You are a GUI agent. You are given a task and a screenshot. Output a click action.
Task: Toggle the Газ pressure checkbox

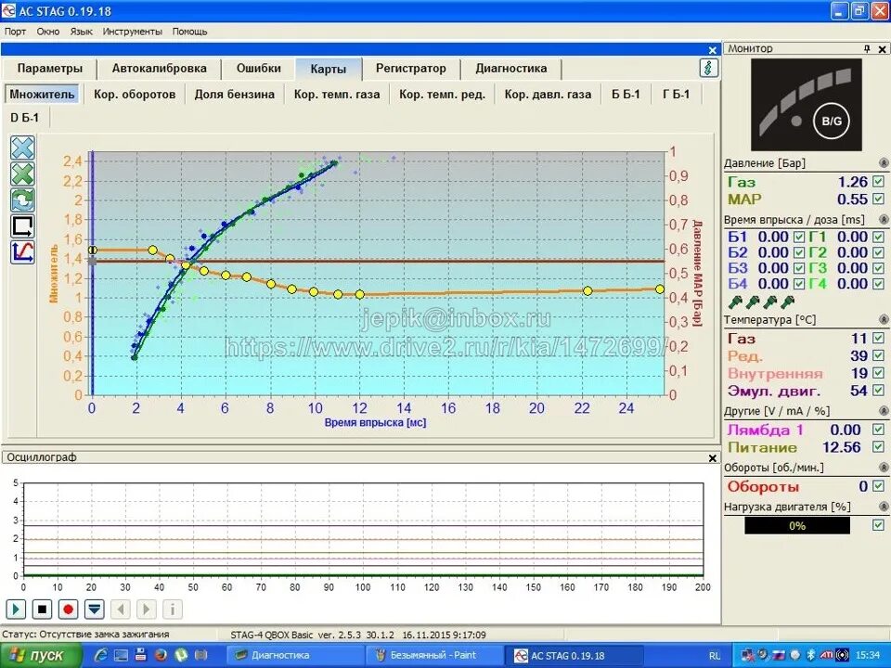879,182
